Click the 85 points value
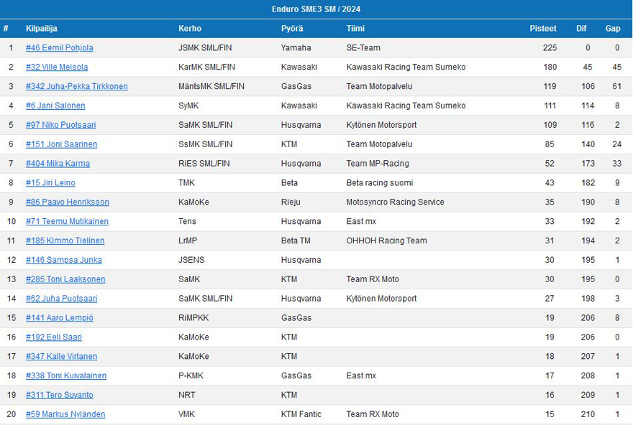Image resolution: width=633 pixels, height=425 pixels. pos(550,144)
